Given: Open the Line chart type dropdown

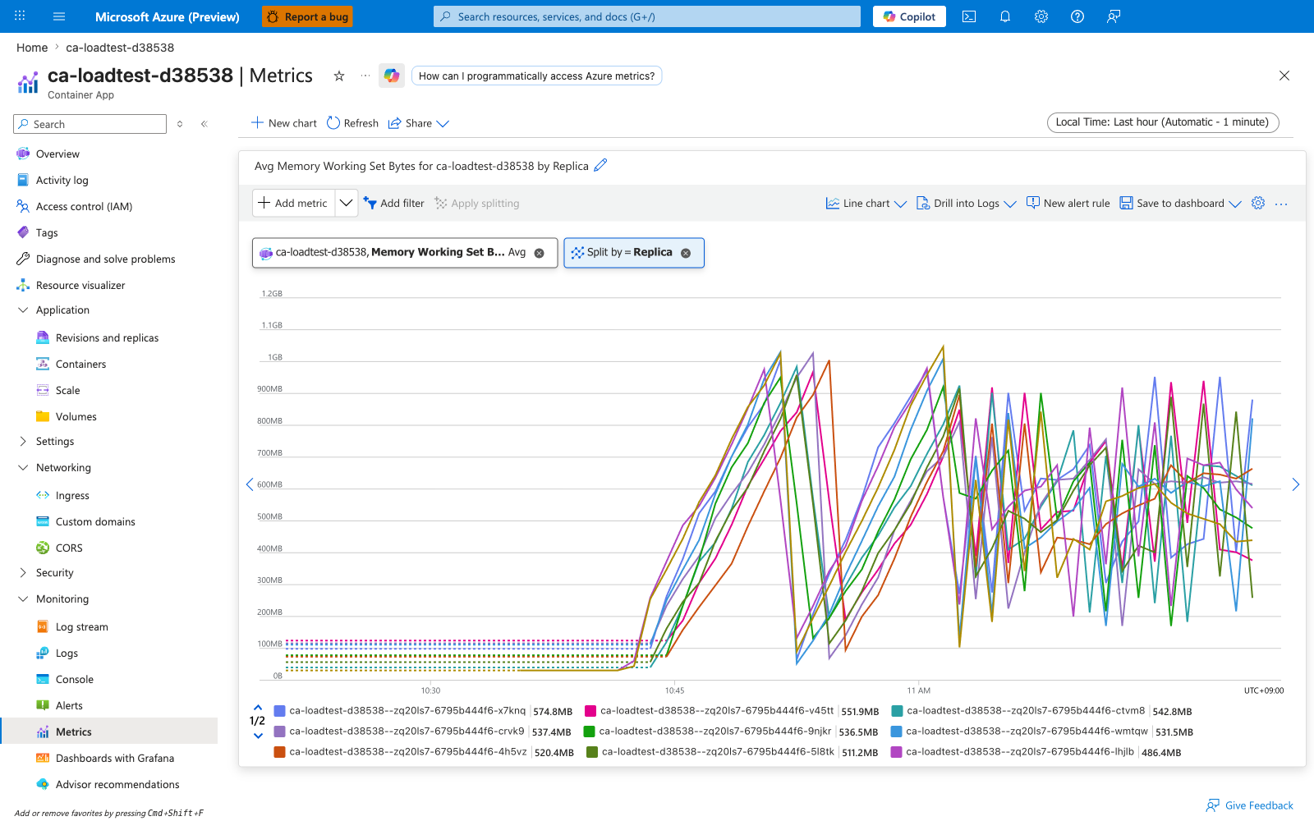Looking at the screenshot, I should click(x=866, y=203).
